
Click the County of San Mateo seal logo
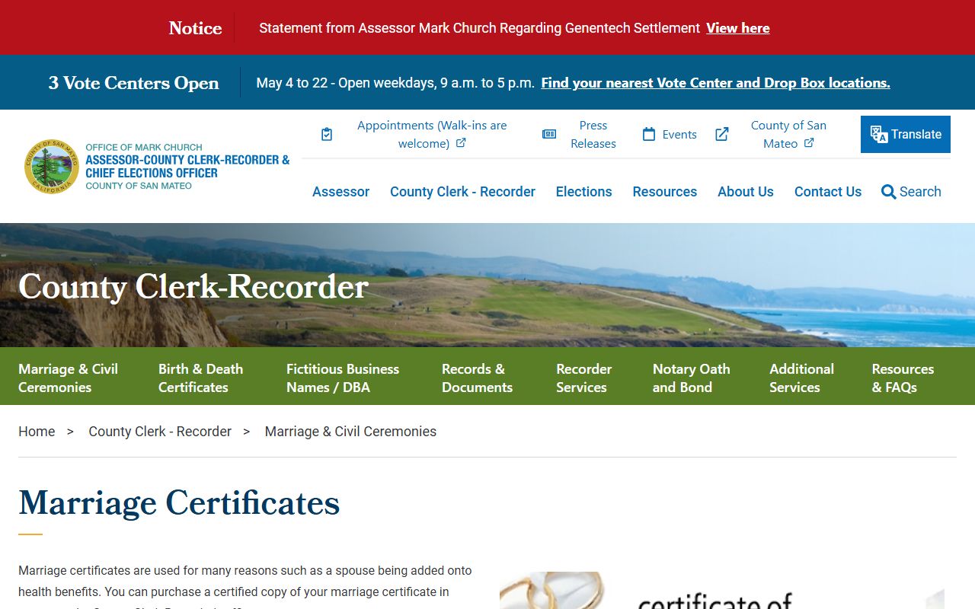point(52,167)
